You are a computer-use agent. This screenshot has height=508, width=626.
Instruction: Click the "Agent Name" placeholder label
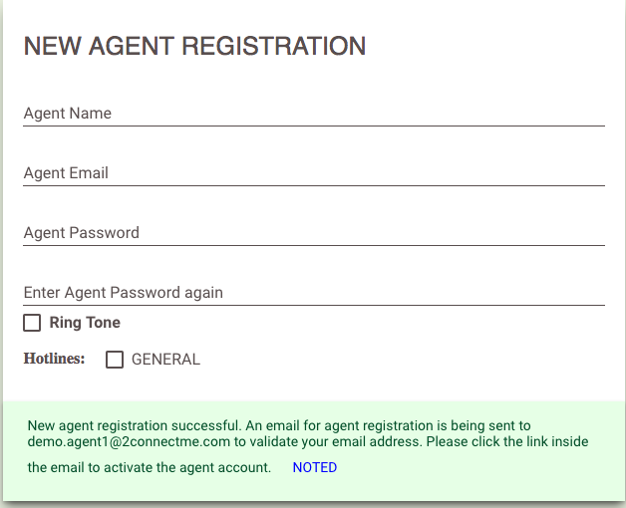68,114
